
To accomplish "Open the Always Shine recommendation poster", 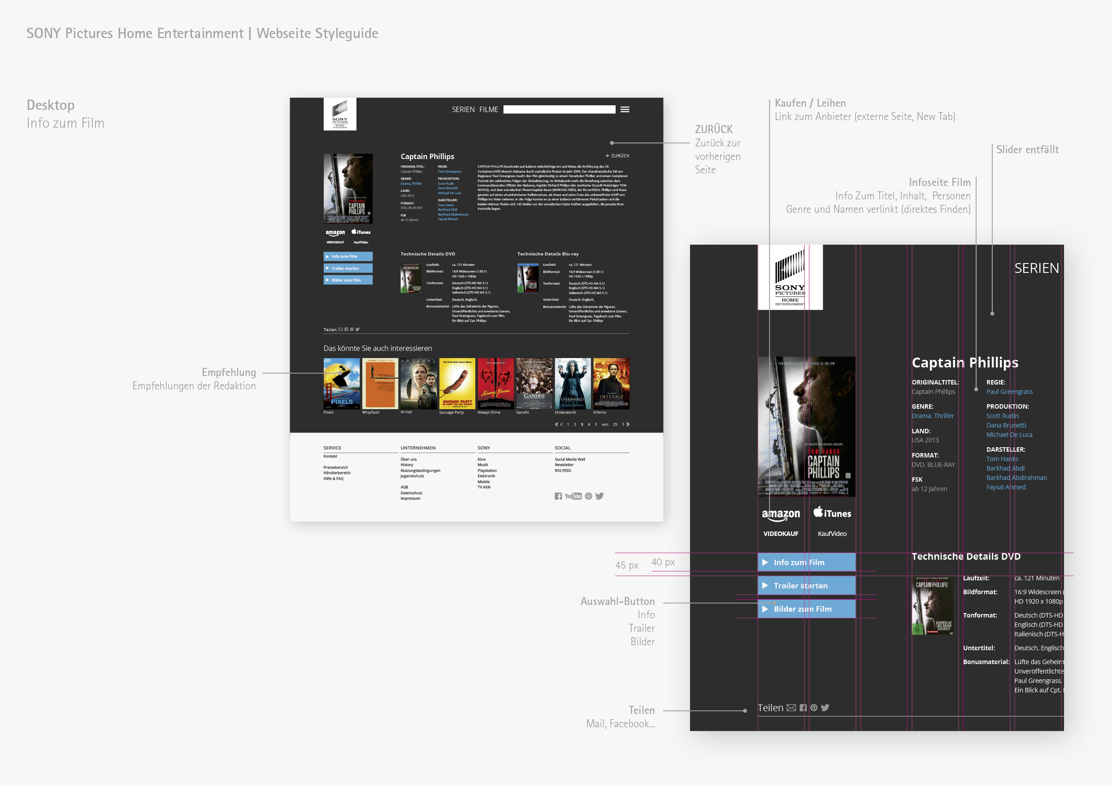I will click(x=495, y=384).
